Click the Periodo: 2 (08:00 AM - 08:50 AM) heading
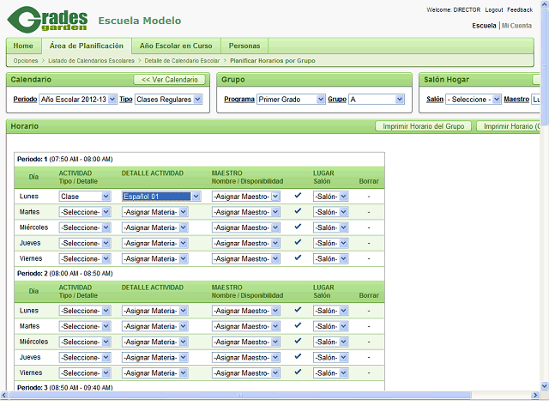The width and height of the screenshot is (549, 412). (x=65, y=273)
